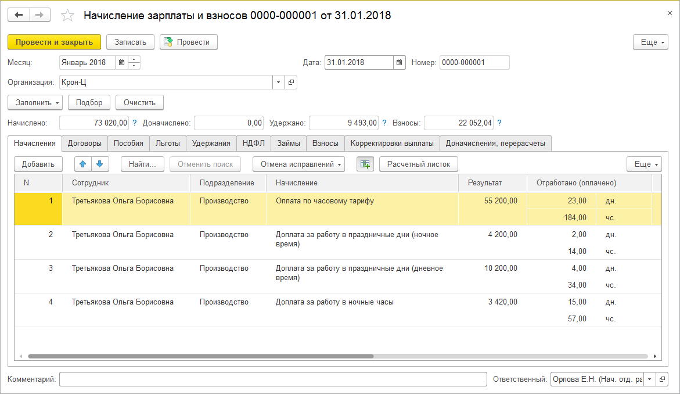Expand the Организация dropdown list
680x394 pixels.
(x=278, y=82)
